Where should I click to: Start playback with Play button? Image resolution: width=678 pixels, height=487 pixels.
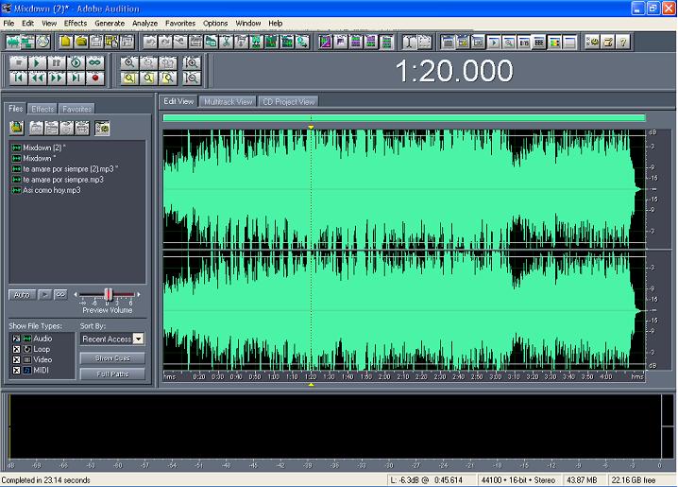tap(37, 62)
